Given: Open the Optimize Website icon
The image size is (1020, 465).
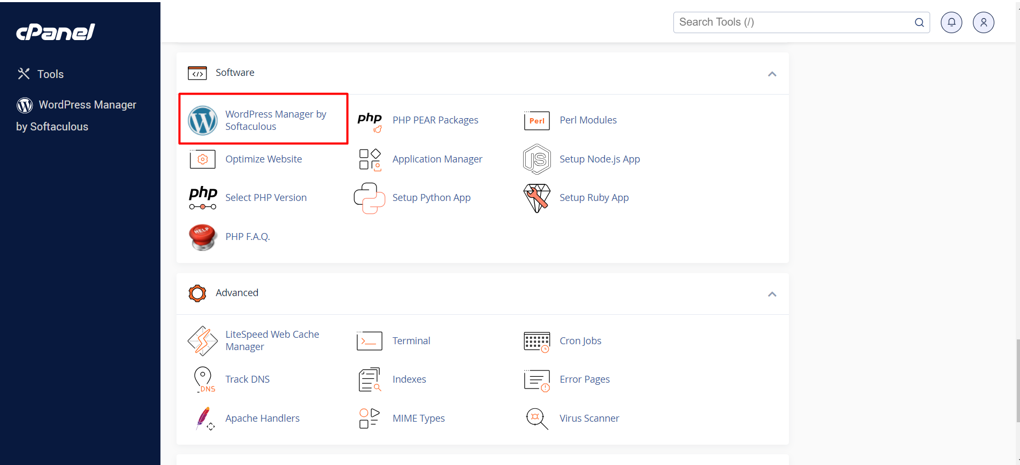Looking at the screenshot, I should [203, 159].
